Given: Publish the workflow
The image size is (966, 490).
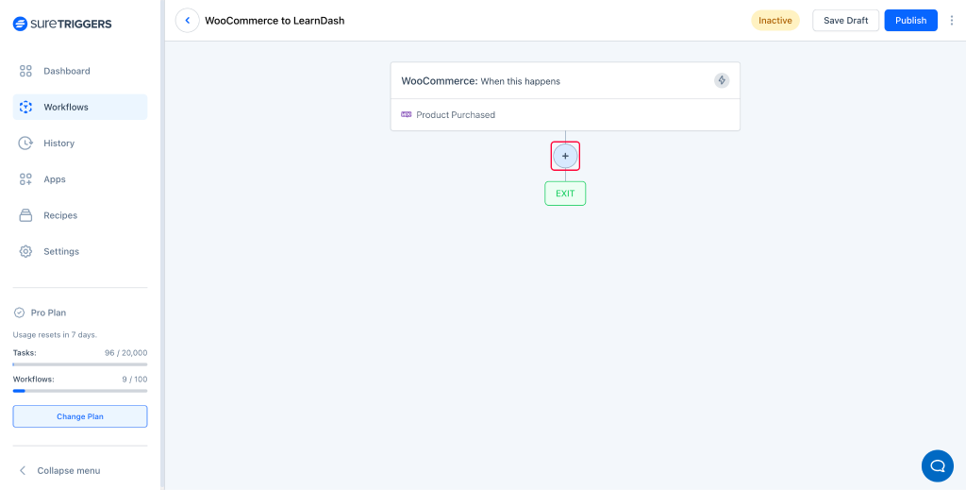Looking at the screenshot, I should coord(910,21).
